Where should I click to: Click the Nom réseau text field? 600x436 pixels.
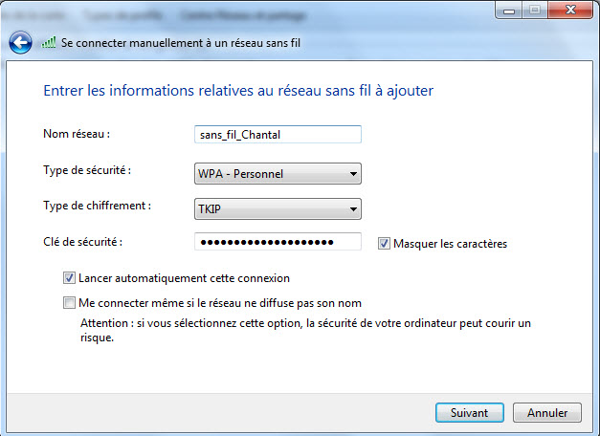pos(277,135)
